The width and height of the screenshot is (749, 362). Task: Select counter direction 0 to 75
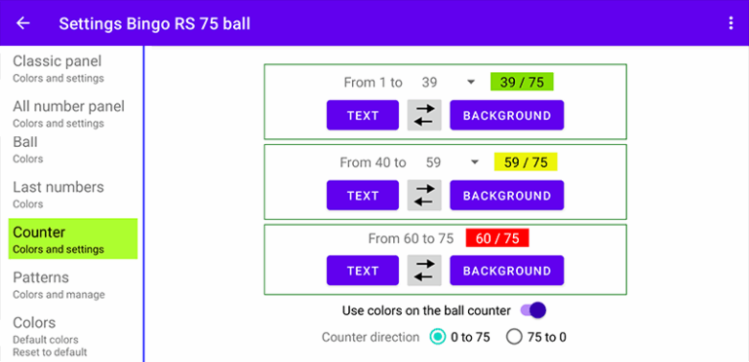click(x=438, y=338)
